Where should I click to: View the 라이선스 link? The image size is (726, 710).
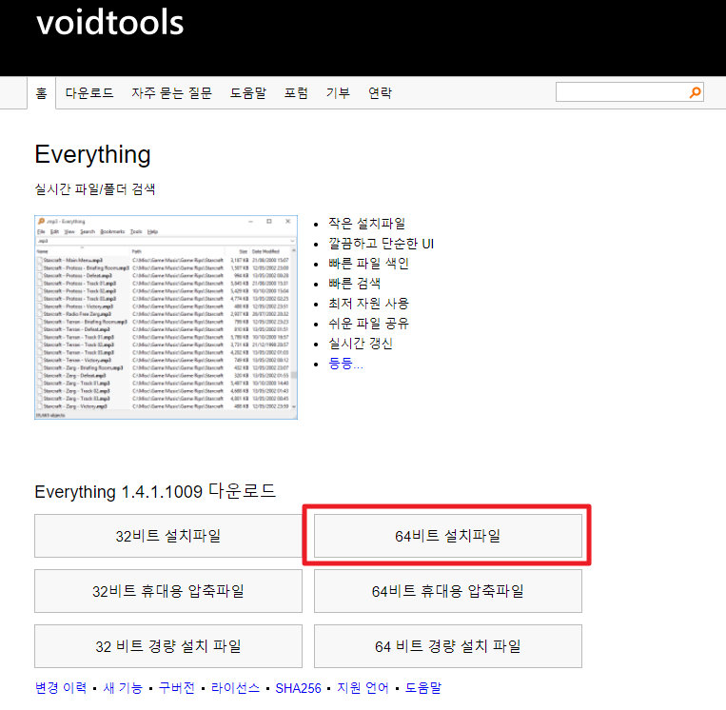[x=235, y=688]
